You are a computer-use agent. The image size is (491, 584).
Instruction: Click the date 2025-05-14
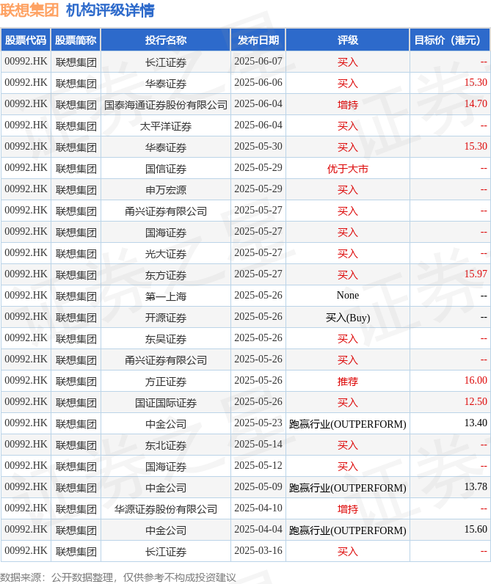click(x=258, y=444)
